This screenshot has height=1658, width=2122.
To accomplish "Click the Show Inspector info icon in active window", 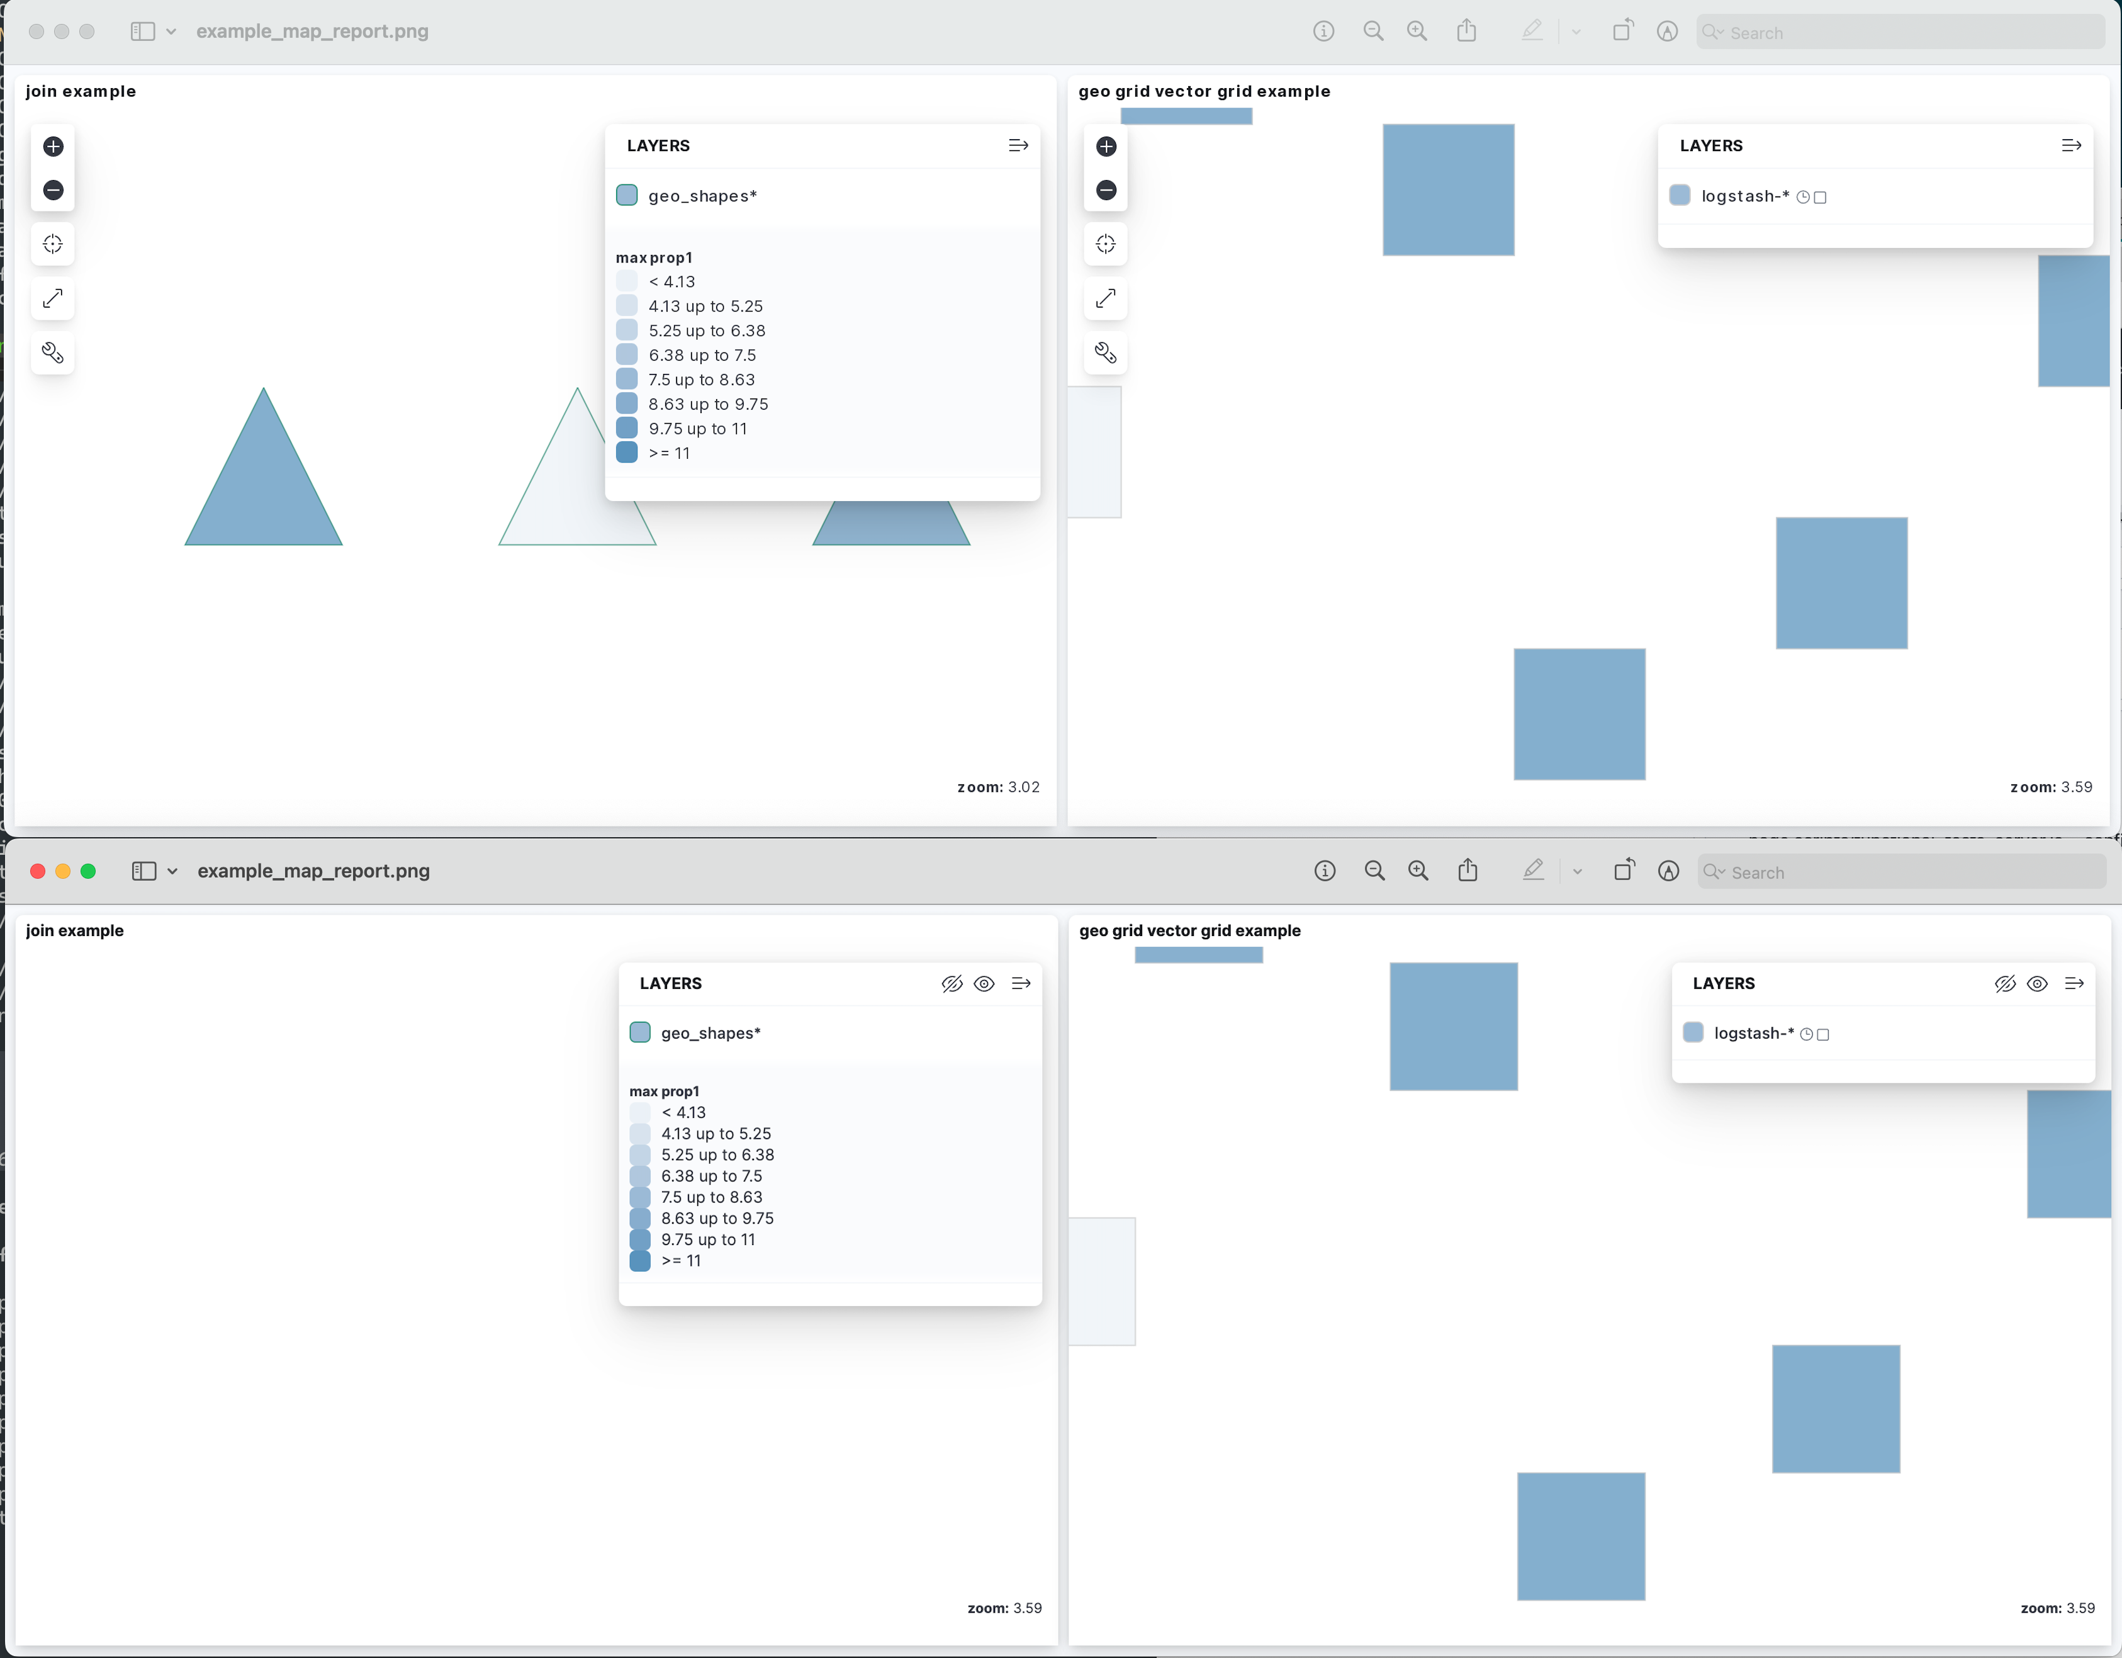I will (x=1324, y=871).
